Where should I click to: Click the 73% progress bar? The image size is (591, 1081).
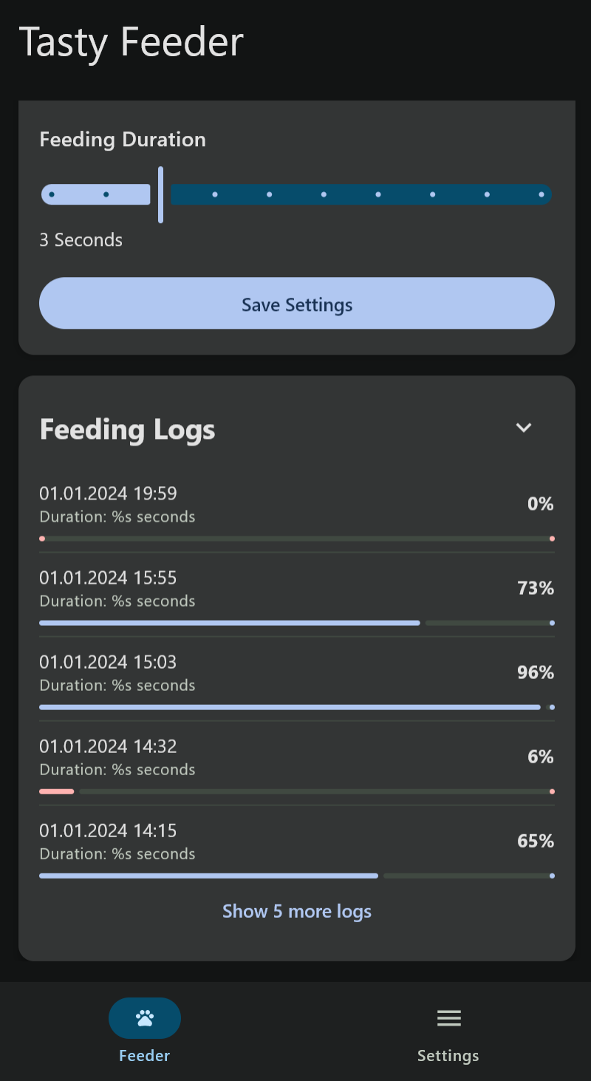pyautogui.click(x=295, y=623)
